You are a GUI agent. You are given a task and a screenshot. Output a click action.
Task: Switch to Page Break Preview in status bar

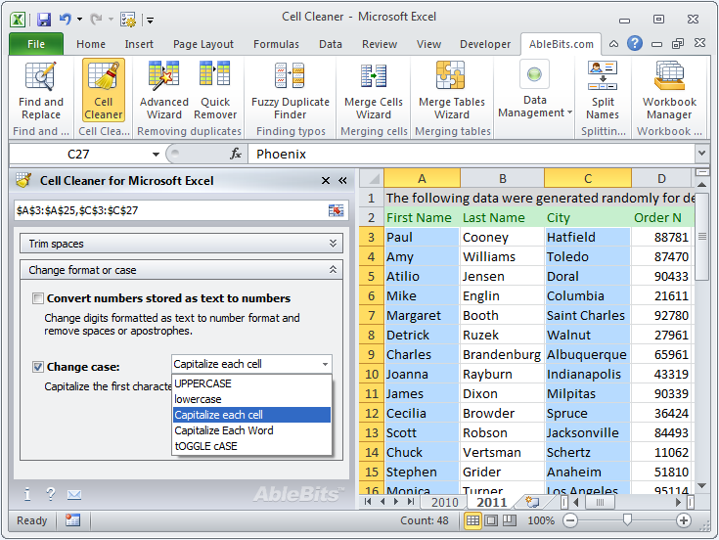pyautogui.click(x=510, y=520)
